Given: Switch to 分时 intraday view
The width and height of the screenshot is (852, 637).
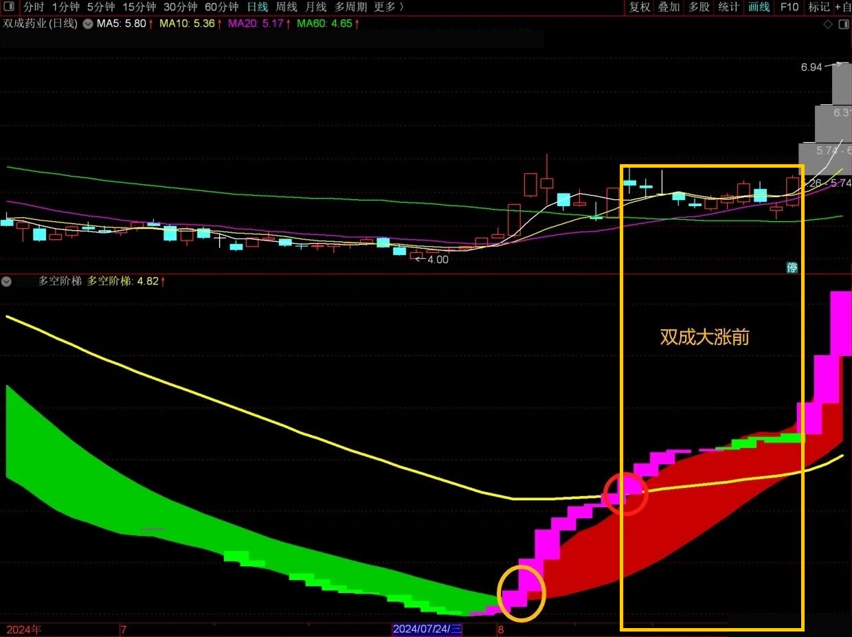Looking at the screenshot, I should 33,7.
